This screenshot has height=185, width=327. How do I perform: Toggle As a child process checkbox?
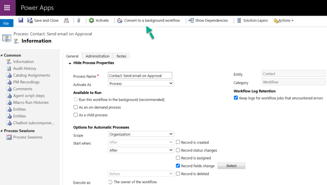click(x=75, y=115)
